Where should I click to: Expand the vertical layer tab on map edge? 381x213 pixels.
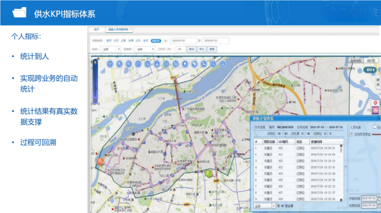click(x=378, y=82)
